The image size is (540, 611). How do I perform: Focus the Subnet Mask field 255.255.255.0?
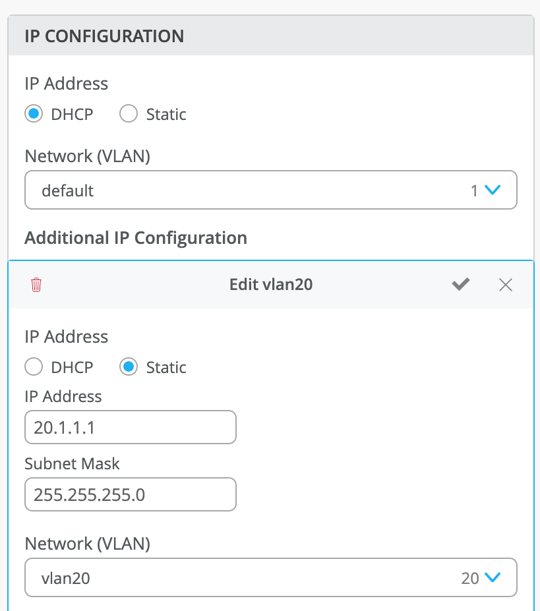click(130, 494)
